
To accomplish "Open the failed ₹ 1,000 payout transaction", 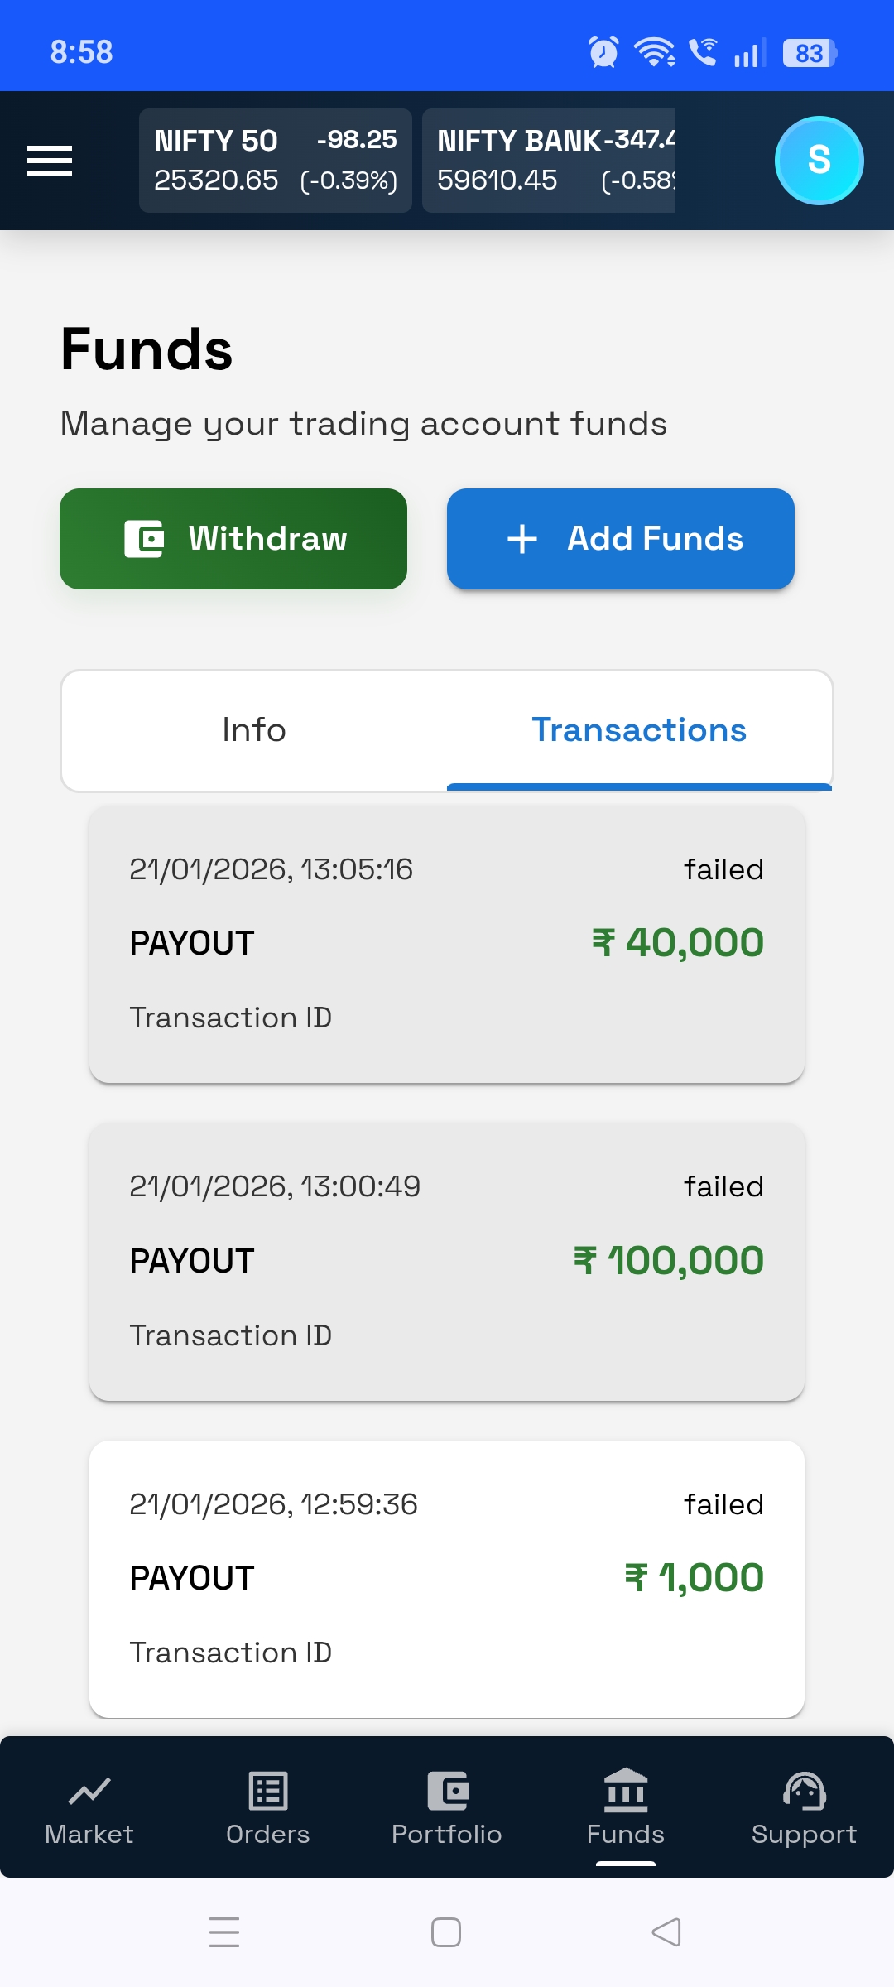I will pyautogui.click(x=447, y=1579).
